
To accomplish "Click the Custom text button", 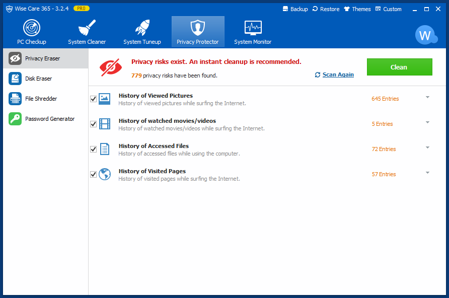I will coord(392,9).
